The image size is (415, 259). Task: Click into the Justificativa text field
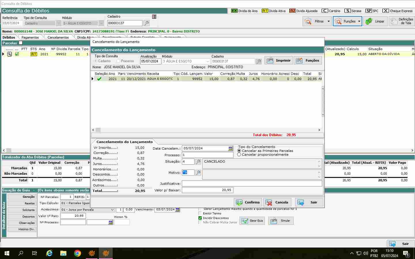(x=252, y=184)
